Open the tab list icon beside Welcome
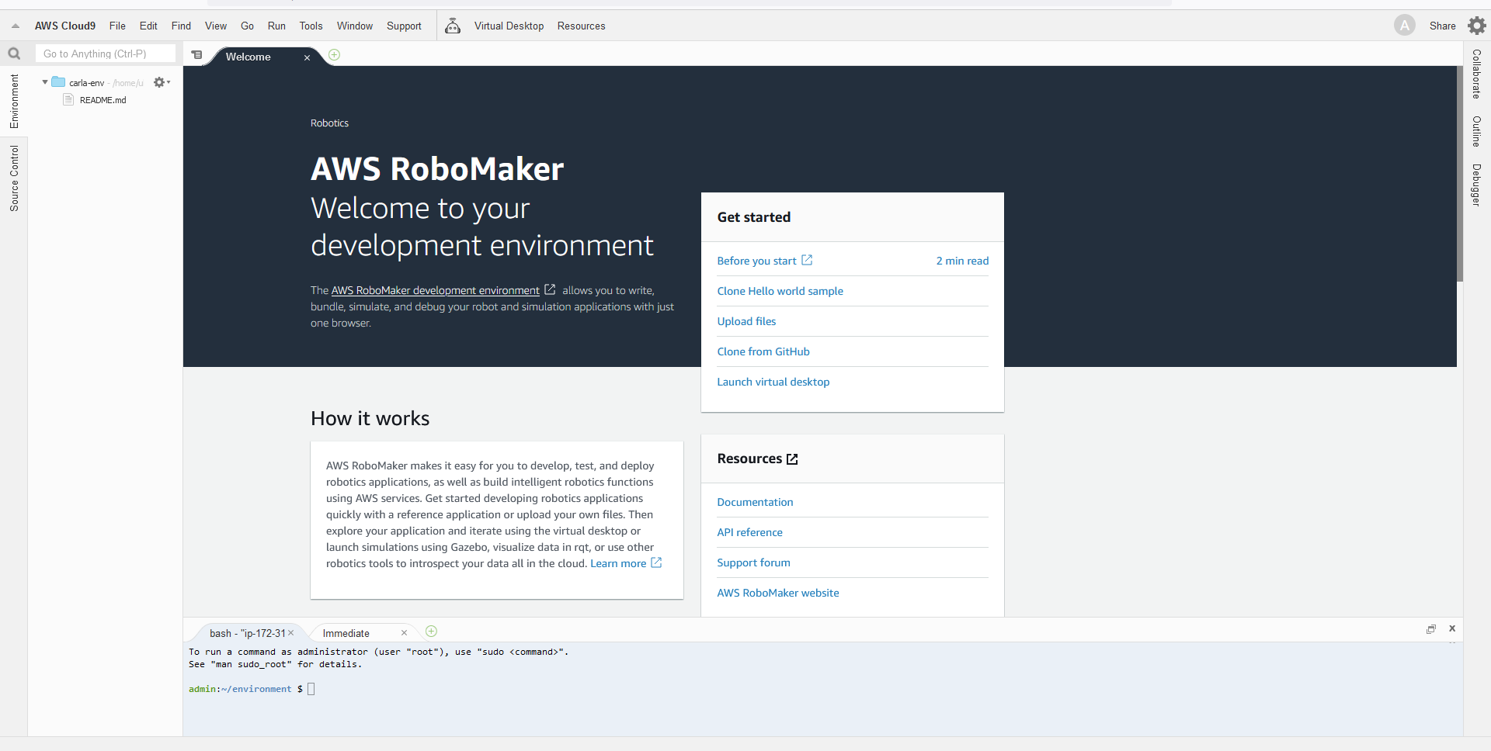Screen dimensions: 1491x751 coord(197,55)
